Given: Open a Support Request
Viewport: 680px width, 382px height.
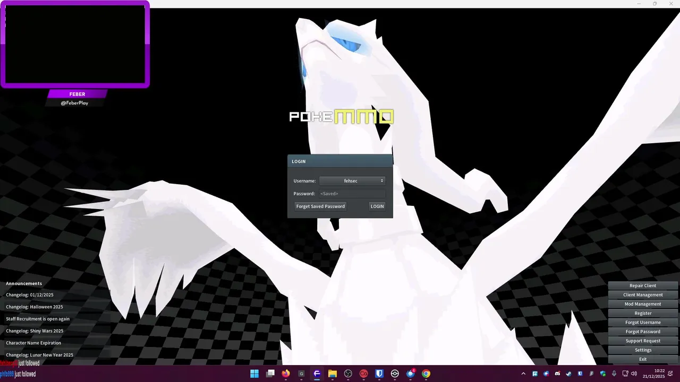Looking at the screenshot, I should [x=643, y=341].
